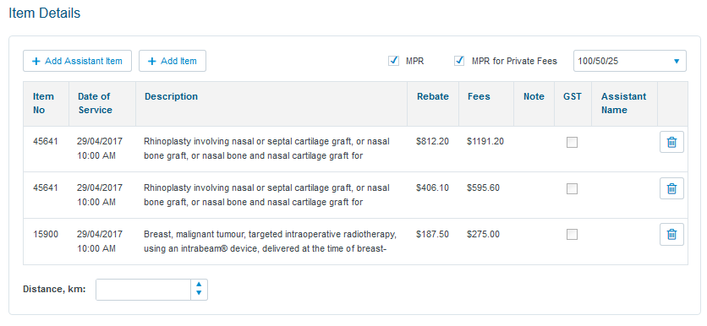
Task: Focus the Distance, km input field
Action: click(x=144, y=290)
